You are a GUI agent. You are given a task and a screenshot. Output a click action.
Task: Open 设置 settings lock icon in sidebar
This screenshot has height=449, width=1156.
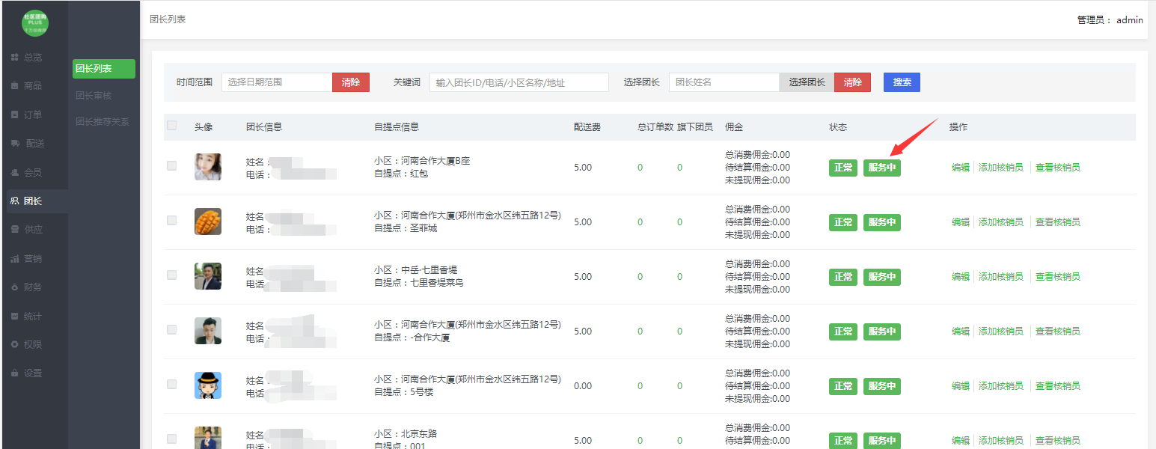tap(14, 373)
